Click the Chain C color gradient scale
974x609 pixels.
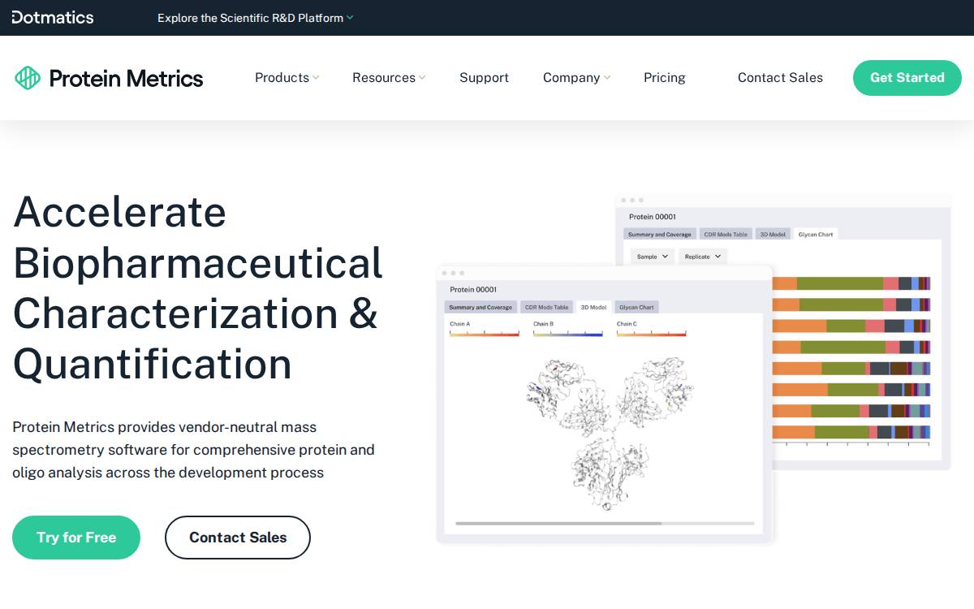click(651, 333)
